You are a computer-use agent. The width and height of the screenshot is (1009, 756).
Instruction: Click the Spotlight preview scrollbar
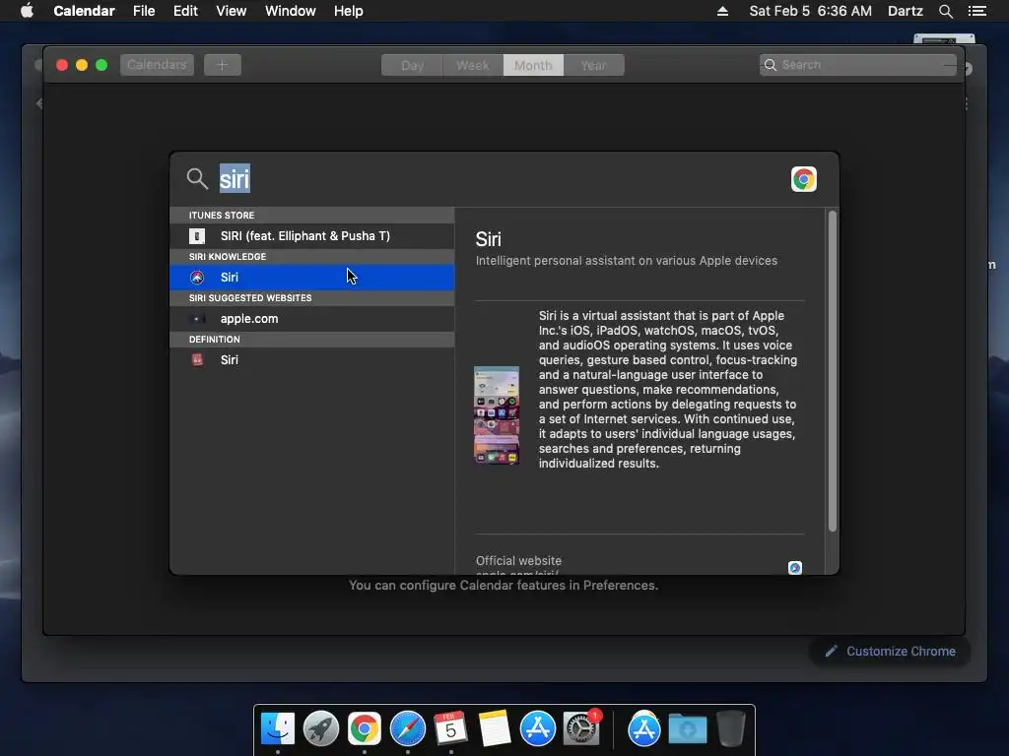coord(832,371)
